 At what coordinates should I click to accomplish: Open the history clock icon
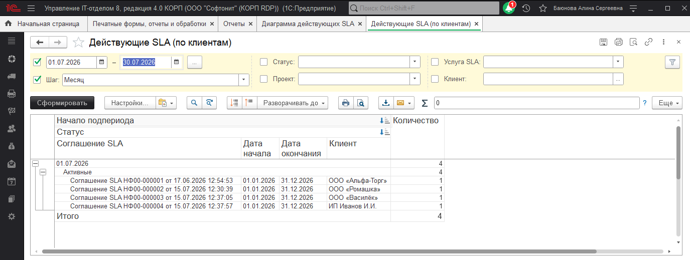point(526,8)
